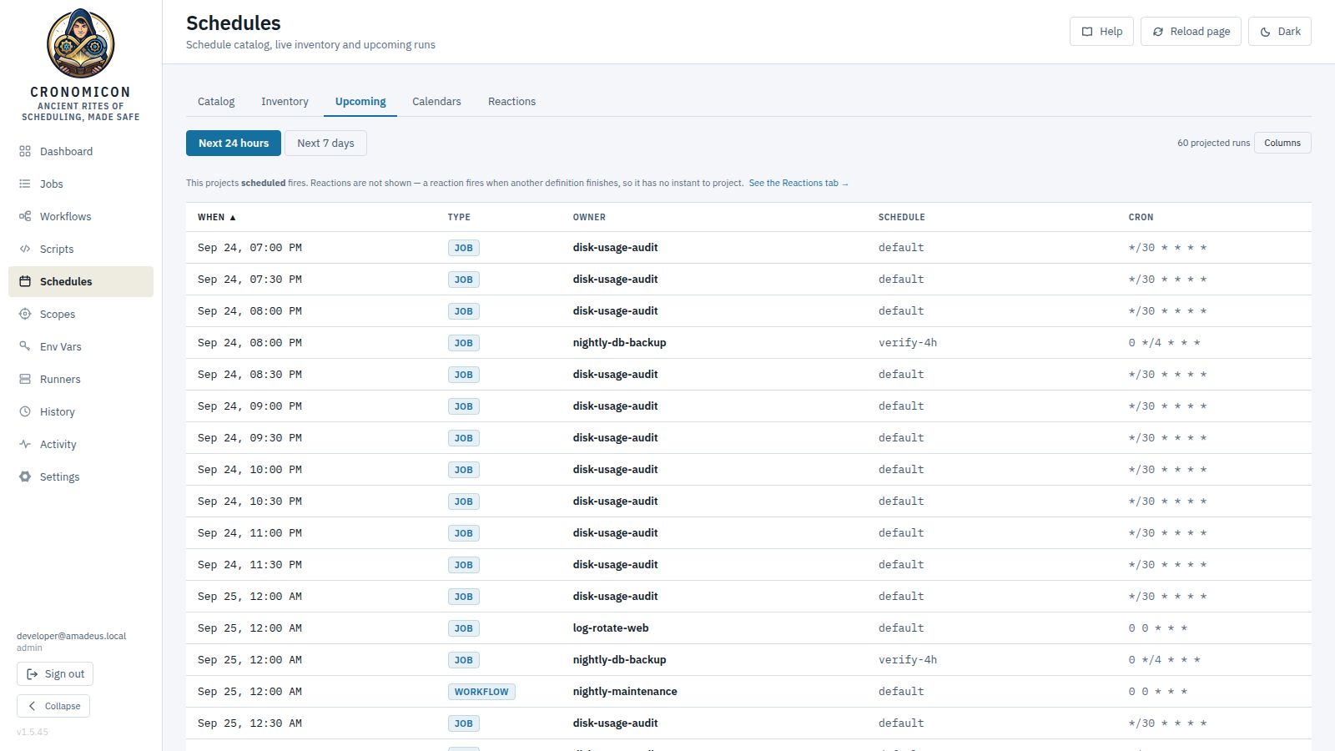Click cron 0 0 * * * in log-rotate-web row

1157,628
